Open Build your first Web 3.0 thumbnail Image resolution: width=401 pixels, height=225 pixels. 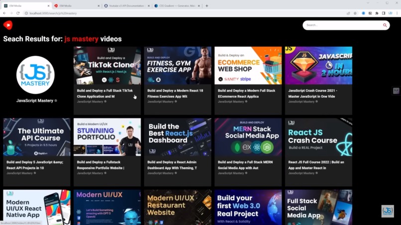pyautogui.click(x=248, y=207)
